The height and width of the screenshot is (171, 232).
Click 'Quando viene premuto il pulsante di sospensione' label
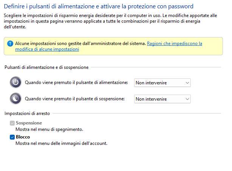[x=75, y=99]
